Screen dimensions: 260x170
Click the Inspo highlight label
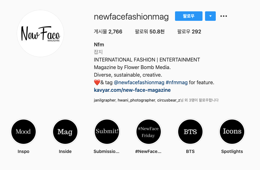tap(23, 151)
